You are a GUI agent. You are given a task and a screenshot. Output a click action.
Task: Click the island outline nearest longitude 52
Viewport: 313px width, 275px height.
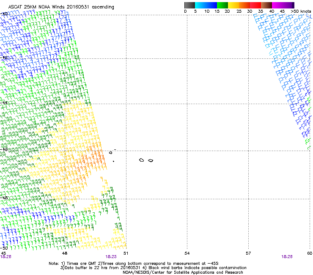pos(151,160)
